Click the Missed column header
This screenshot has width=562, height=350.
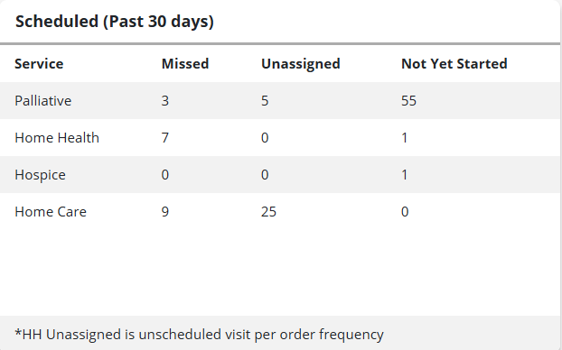point(185,64)
